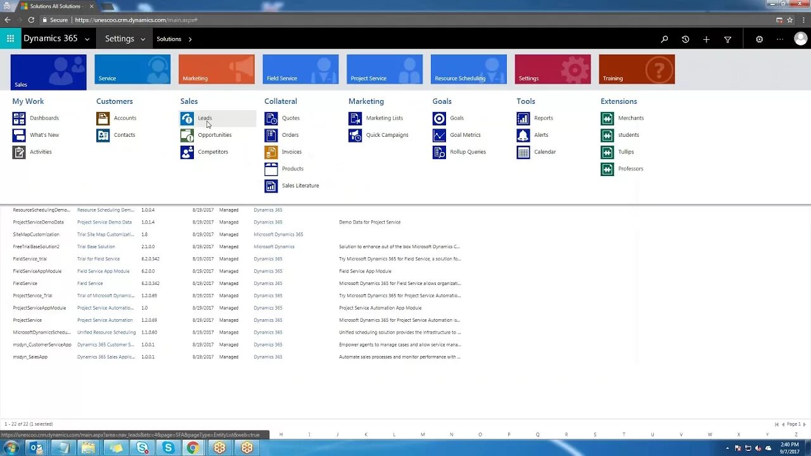Select the Accounts icon under Customers

(103, 118)
